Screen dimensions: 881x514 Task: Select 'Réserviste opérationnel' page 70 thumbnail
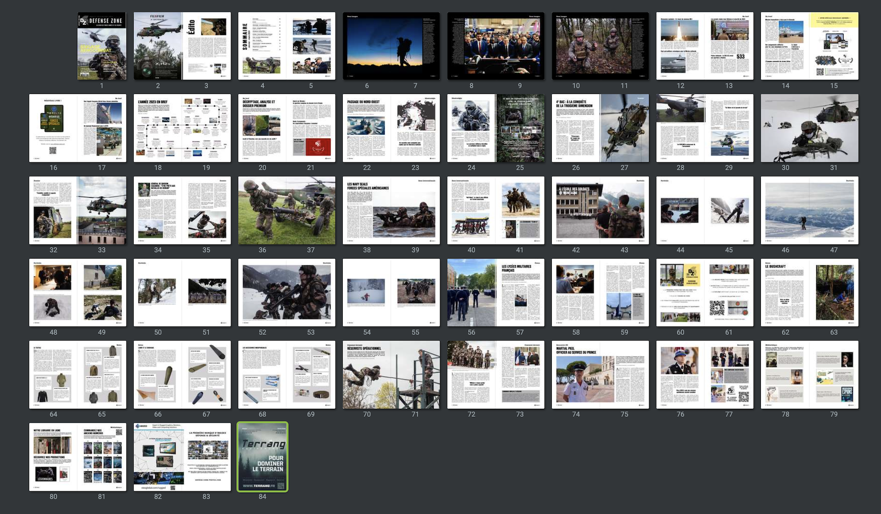(x=367, y=375)
